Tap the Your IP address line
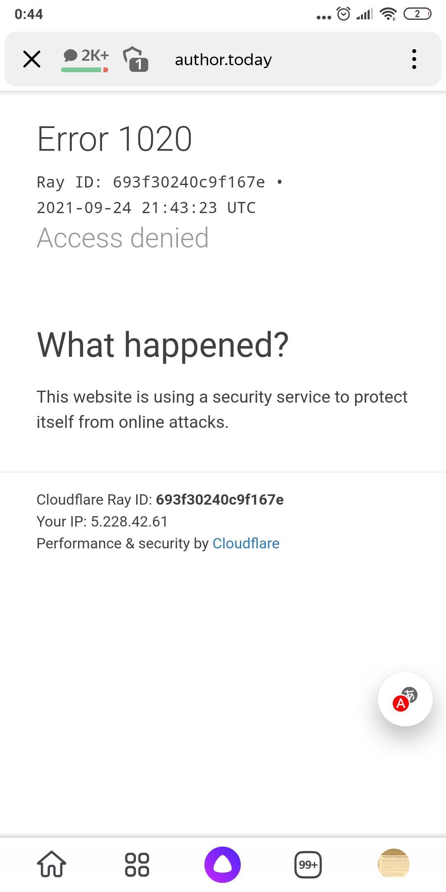Screen dimensions: 446x892 102,522
